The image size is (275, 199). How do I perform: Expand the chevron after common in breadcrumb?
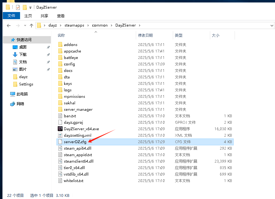[111, 26]
